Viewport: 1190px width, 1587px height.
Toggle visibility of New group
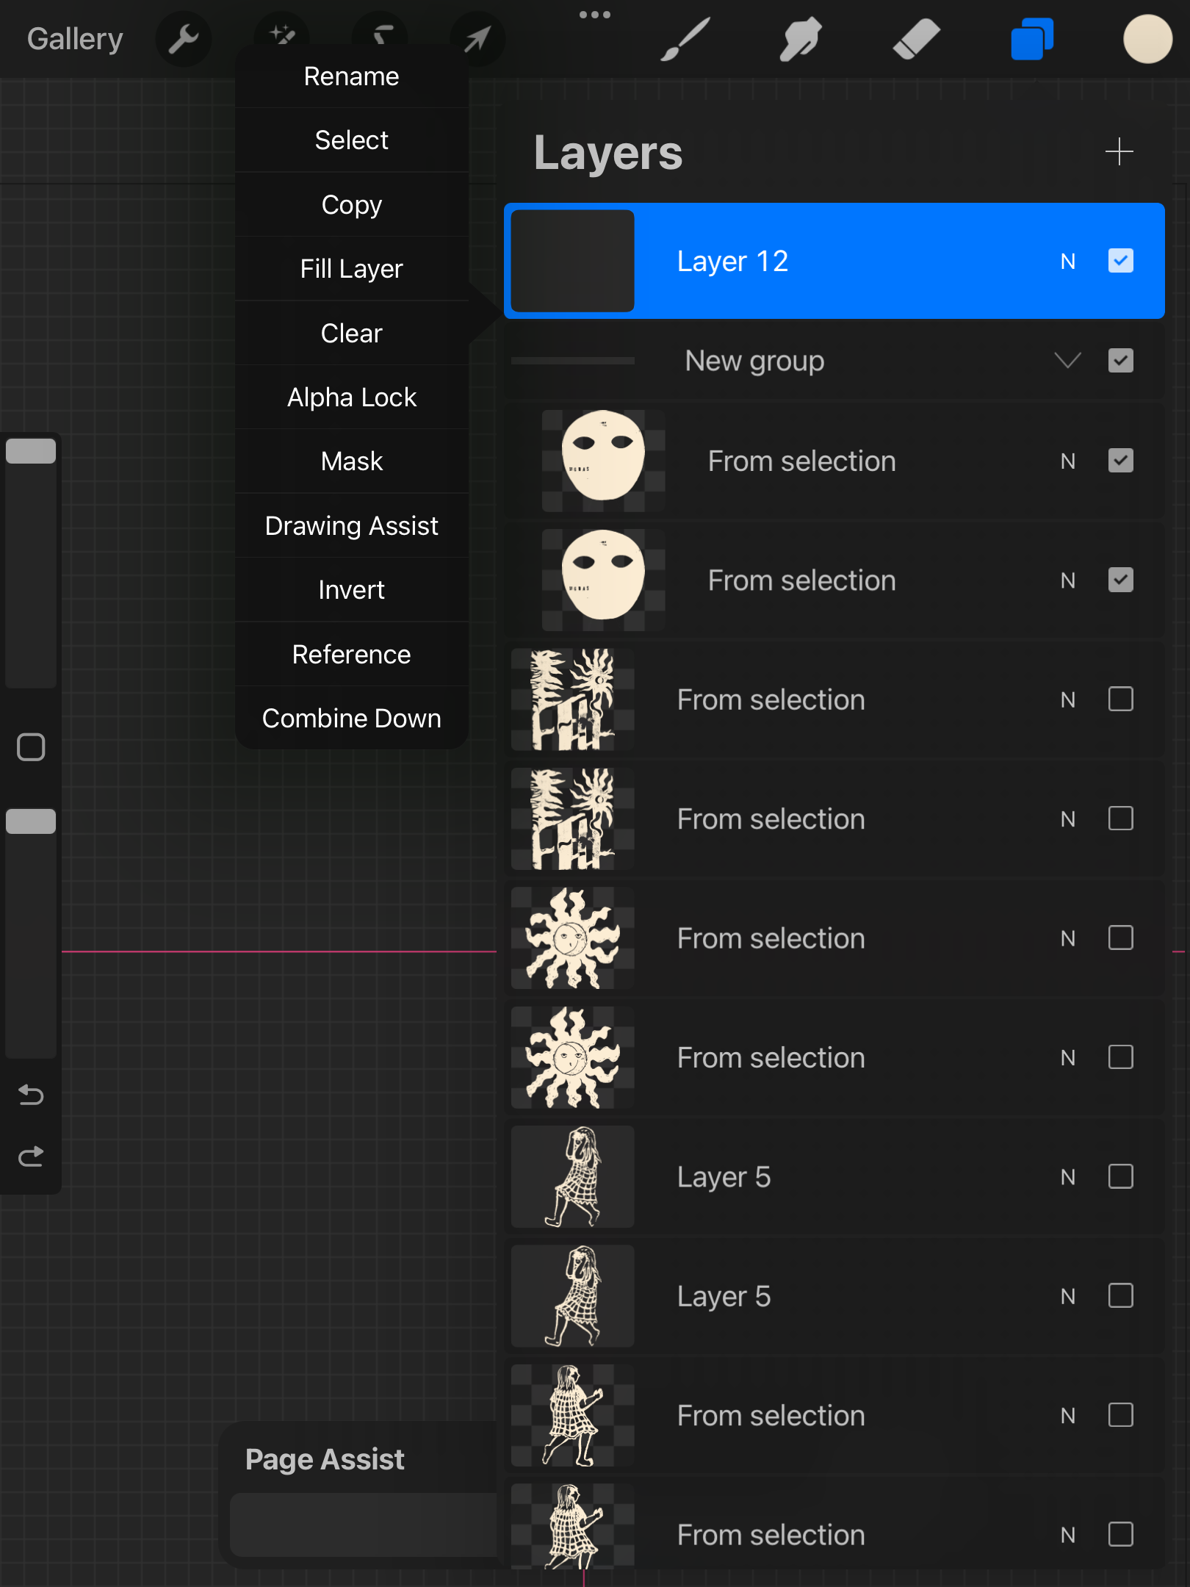pyautogui.click(x=1120, y=361)
